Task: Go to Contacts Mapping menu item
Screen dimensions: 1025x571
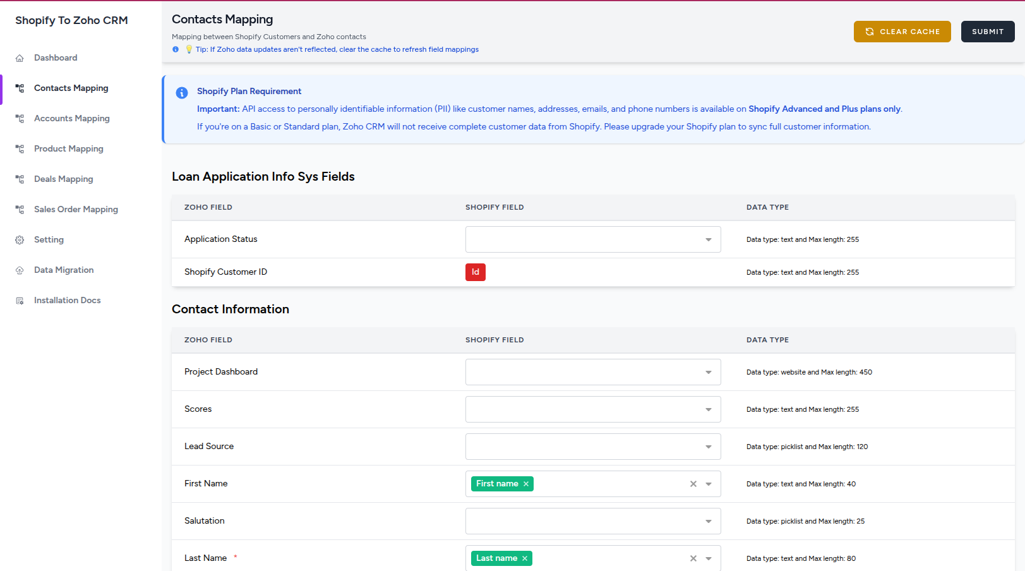Action: click(x=71, y=88)
